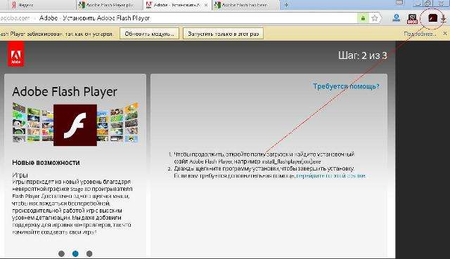Click the green lock security icon

(363, 18)
